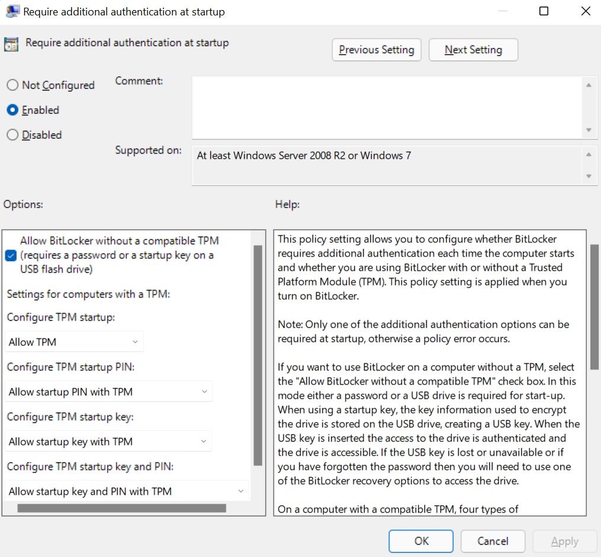Click the 'Configure TPM startup key:' label
Screen dimensions: 601x557
coord(70,417)
